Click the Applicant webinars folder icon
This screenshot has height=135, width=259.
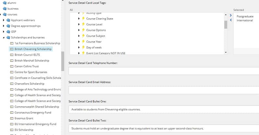tap(8, 20)
